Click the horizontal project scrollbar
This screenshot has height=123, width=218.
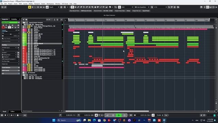(x=107, y=111)
